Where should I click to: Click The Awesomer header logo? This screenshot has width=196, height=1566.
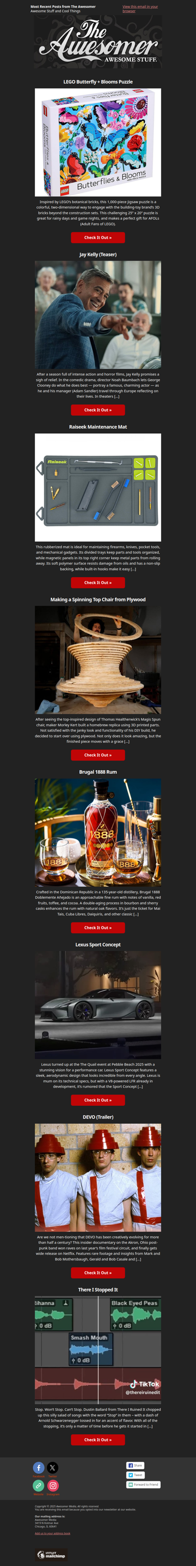[x=98, y=42]
